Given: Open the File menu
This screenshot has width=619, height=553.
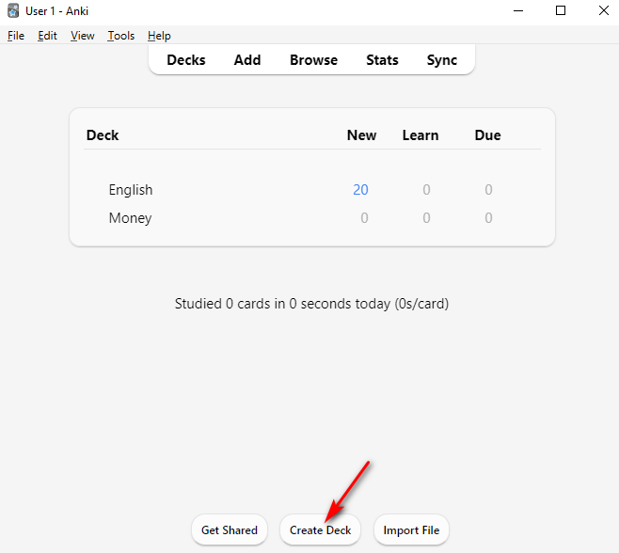Looking at the screenshot, I should tap(16, 36).
